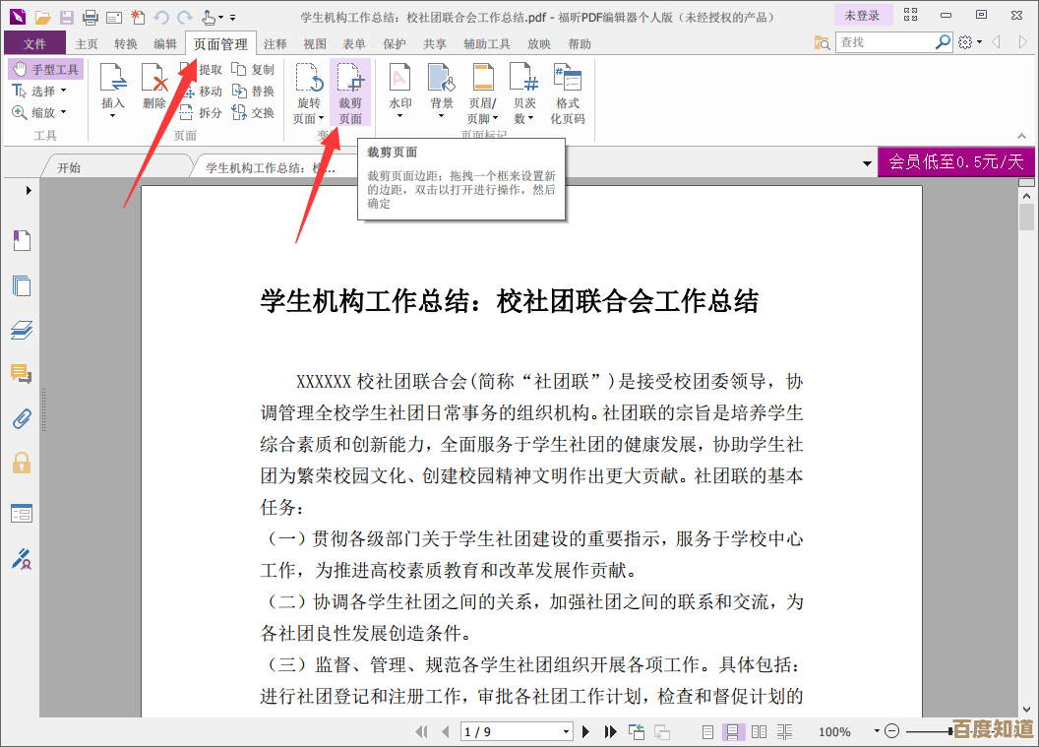
Task: Switch to the Comment (注释) ribbon tab
Action: [275, 44]
